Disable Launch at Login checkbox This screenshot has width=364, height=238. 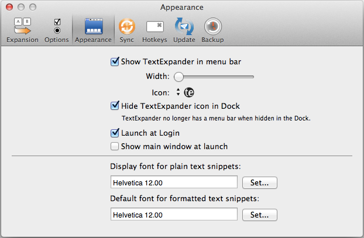[115, 133]
